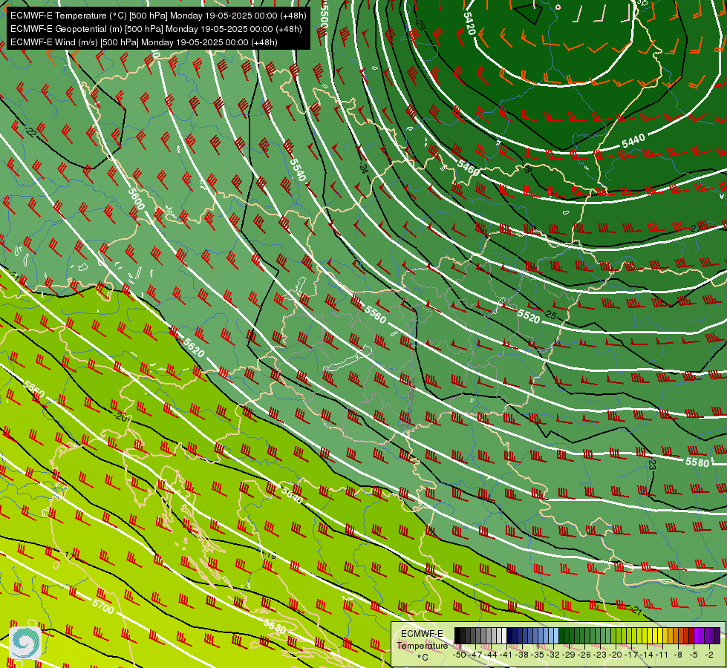Click the legend title 'ECMWF-E Temperature °C'
Image resolution: width=727 pixels, height=668 pixels.
tap(423, 645)
